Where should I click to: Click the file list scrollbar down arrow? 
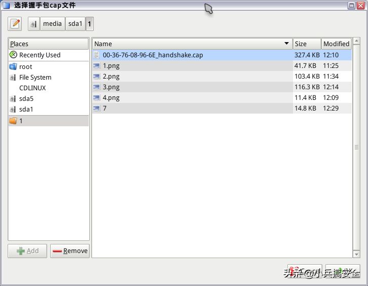pyautogui.click(x=356, y=254)
